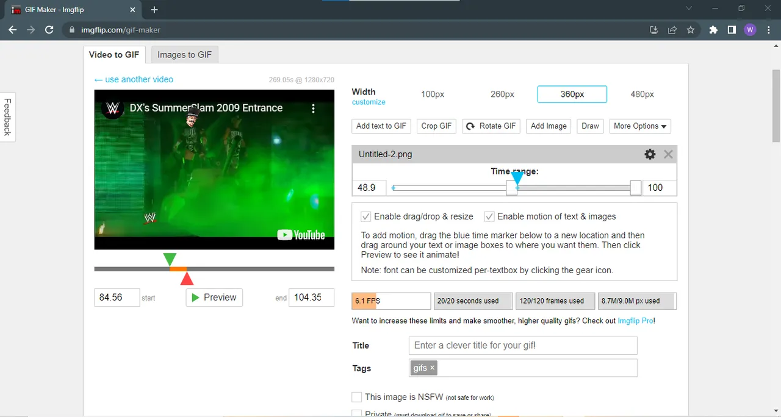Viewport: 781px width, 417px height.
Task: Click the Title input field
Action: click(x=523, y=346)
